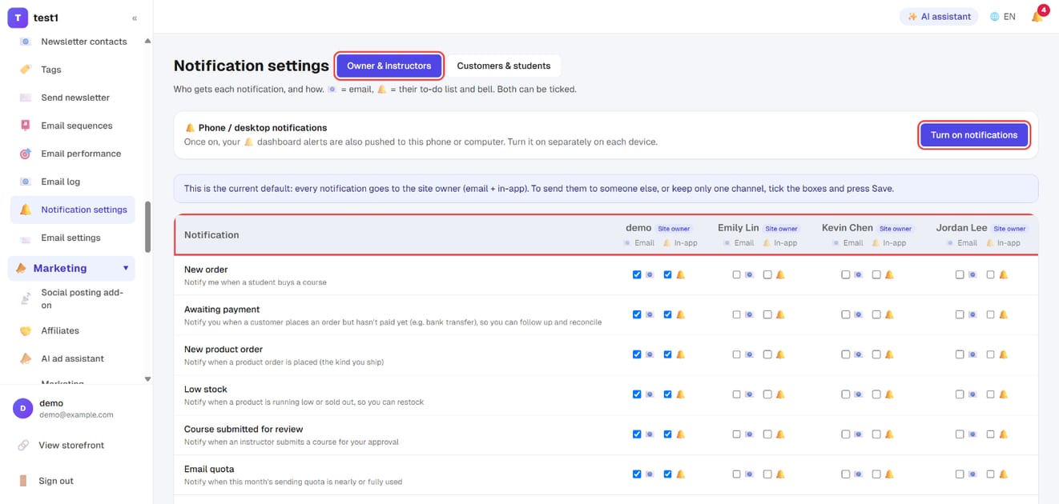Click the View storefront link icon
Screen dimensions: 1059x504
pyautogui.click(x=23, y=445)
